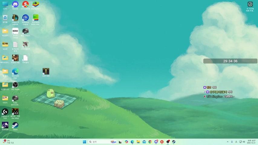Open the folder left of OBS Studio
This screenshot has width=258, height=145.
5,86
